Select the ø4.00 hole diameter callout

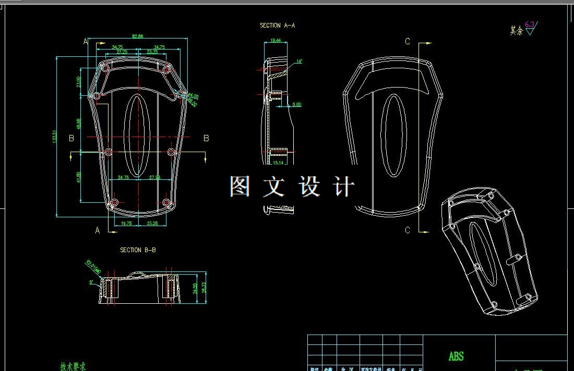193,96
